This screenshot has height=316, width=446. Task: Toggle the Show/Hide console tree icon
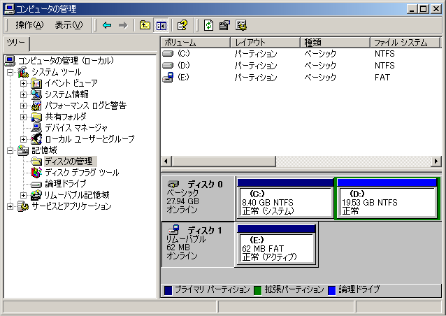click(x=161, y=25)
